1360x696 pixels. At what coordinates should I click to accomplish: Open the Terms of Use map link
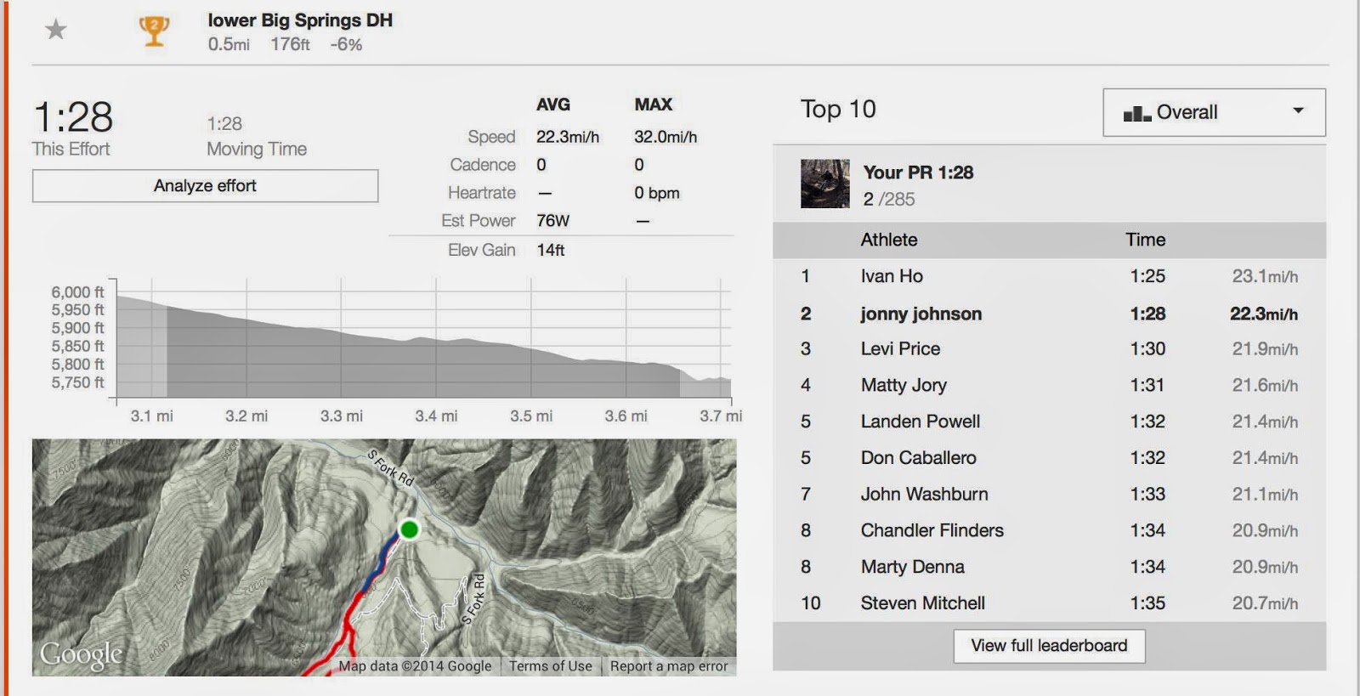[x=550, y=666]
